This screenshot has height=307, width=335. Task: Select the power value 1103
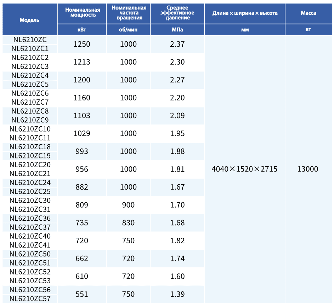(x=82, y=116)
